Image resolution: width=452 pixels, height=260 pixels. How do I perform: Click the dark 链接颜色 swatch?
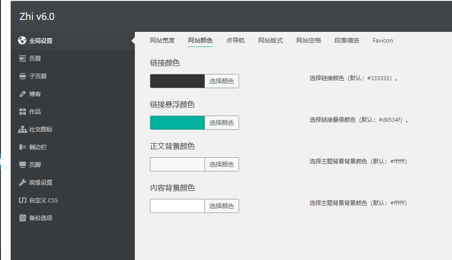tap(177, 81)
